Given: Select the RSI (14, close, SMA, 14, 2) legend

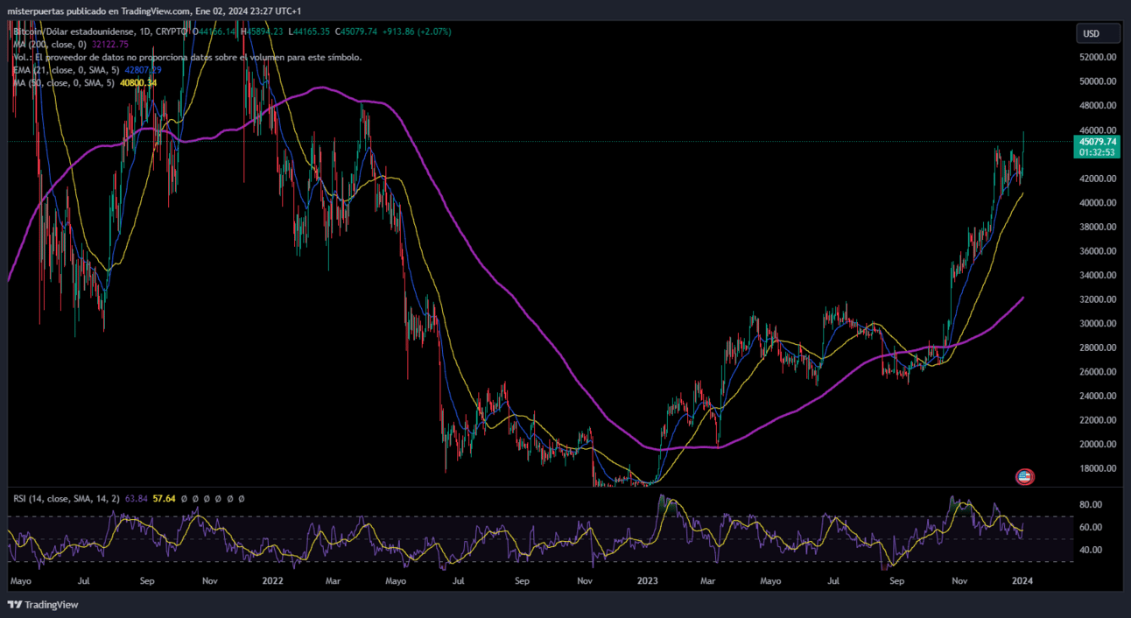Looking at the screenshot, I should [x=67, y=499].
